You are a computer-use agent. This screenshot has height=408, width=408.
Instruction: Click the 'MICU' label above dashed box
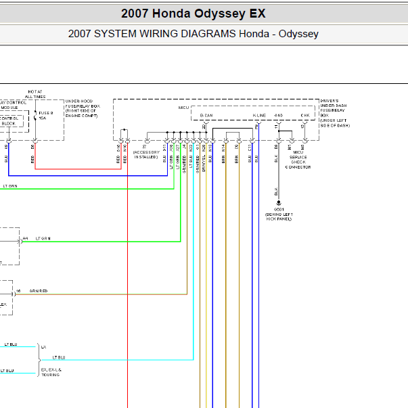click(x=184, y=108)
